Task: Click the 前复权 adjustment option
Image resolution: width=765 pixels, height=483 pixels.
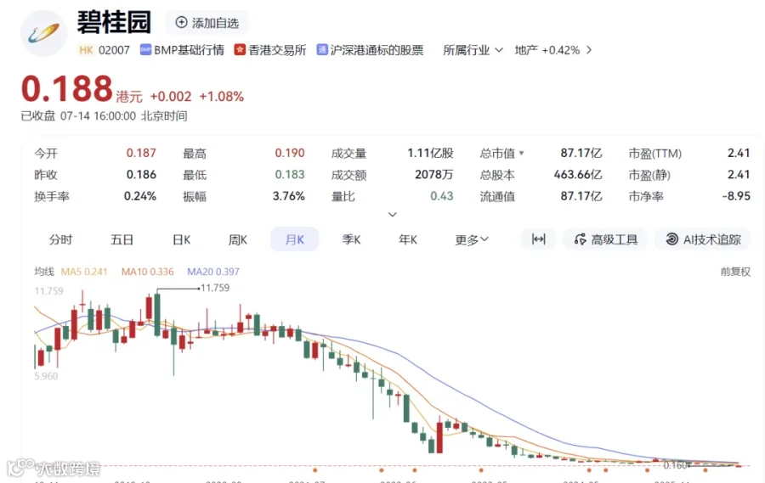Action: click(735, 272)
